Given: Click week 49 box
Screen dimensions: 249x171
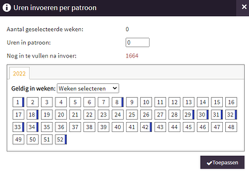Looking at the screenshot, I should 18,139.
